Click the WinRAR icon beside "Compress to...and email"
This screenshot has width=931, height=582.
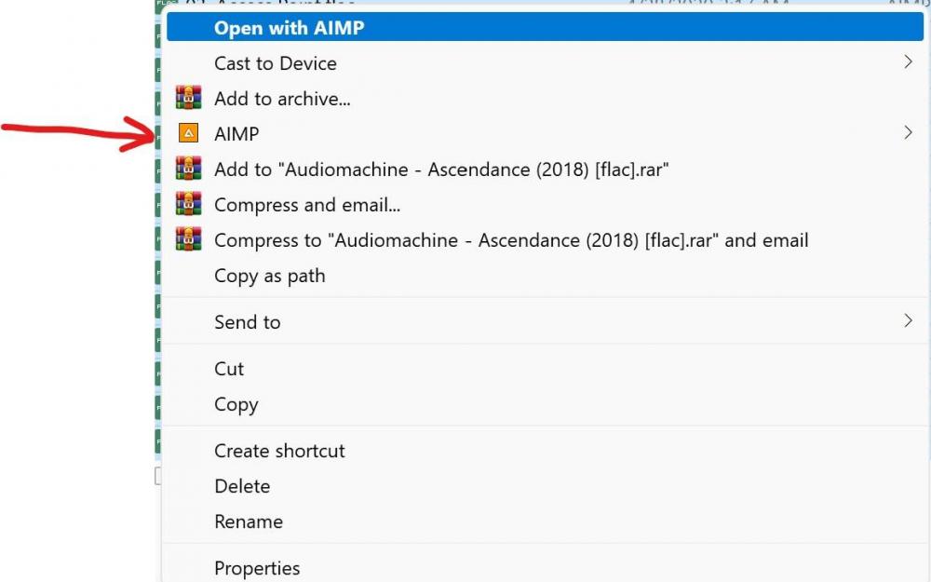click(189, 239)
